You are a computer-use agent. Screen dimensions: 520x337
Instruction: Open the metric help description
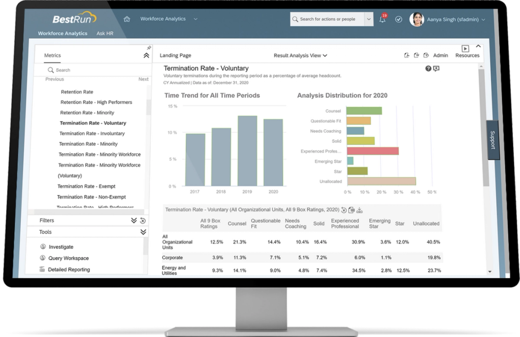tap(428, 68)
